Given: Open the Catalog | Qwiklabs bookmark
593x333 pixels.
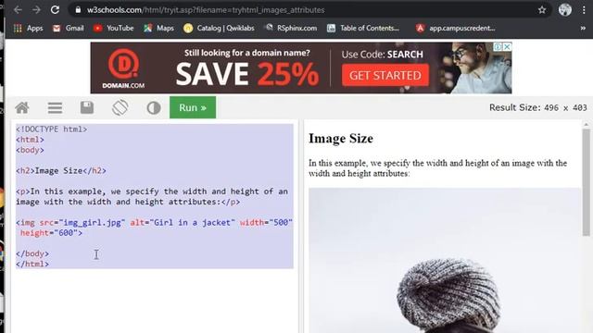Looking at the screenshot, I should coord(219,28).
